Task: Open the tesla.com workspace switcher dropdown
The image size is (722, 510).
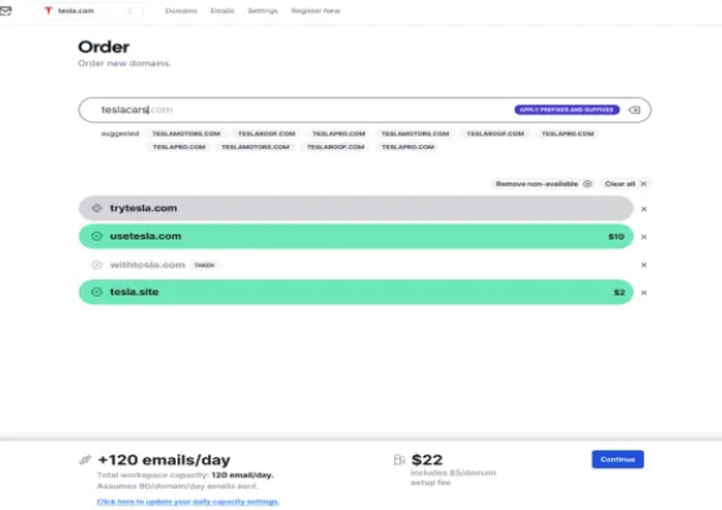Action: 88,11
